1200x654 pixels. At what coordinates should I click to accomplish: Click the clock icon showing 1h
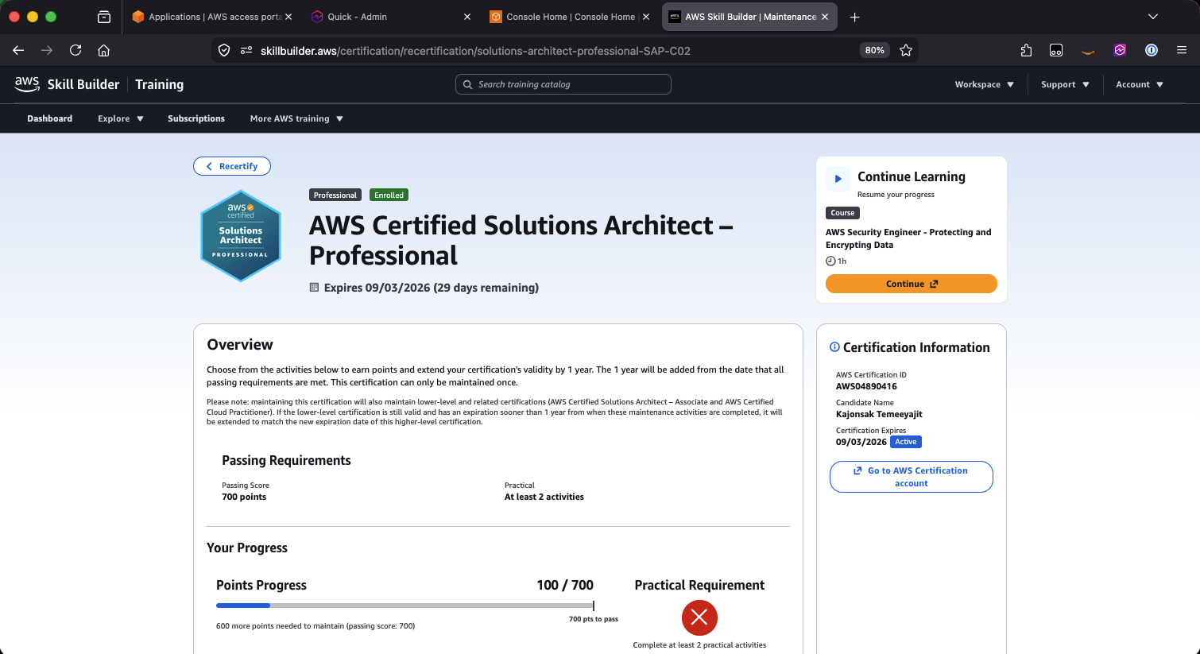(x=830, y=261)
